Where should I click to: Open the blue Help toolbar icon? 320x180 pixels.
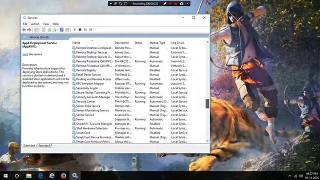click(x=61, y=30)
